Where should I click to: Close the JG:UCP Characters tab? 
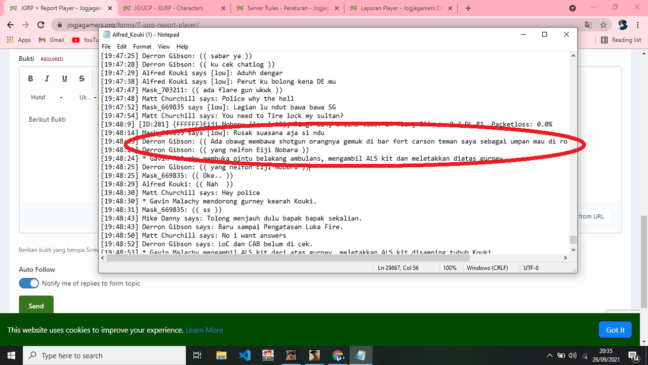coord(224,8)
